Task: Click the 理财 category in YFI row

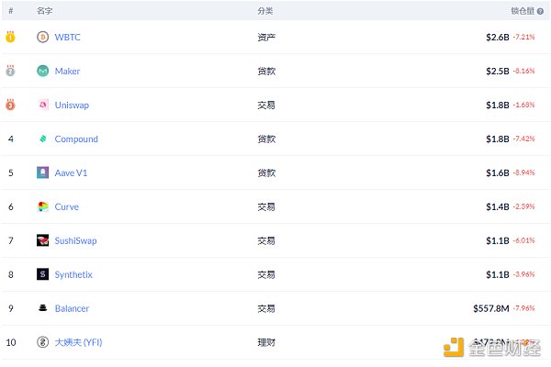Action: click(266, 342)
